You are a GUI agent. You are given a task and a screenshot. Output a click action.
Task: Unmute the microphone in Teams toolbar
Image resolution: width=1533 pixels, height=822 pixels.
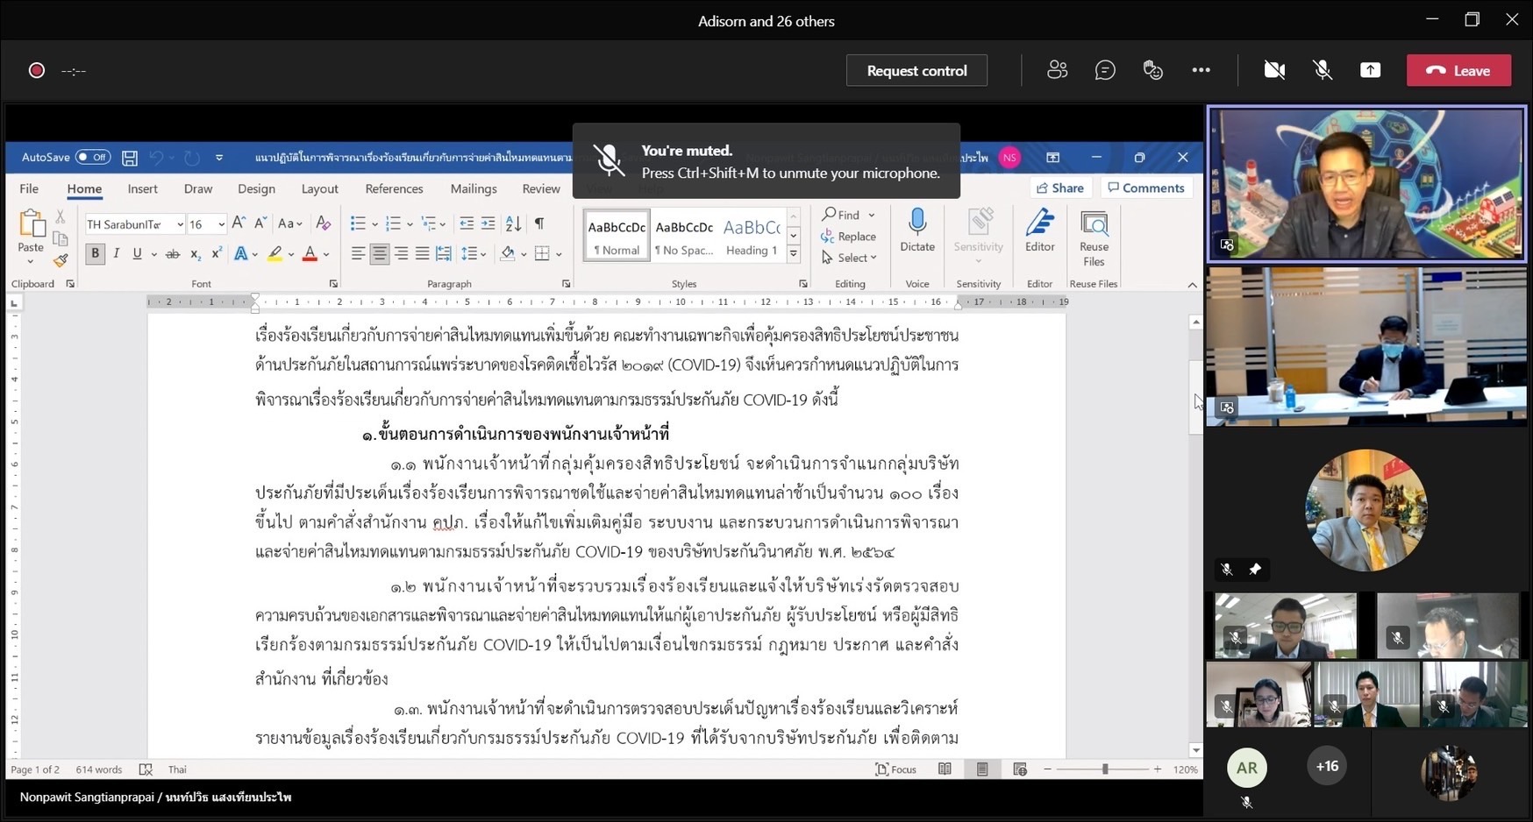(1323, 70)
